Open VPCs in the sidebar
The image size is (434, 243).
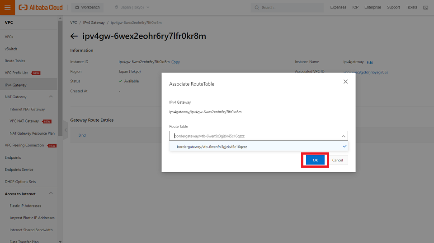click(x=9, y=37)
